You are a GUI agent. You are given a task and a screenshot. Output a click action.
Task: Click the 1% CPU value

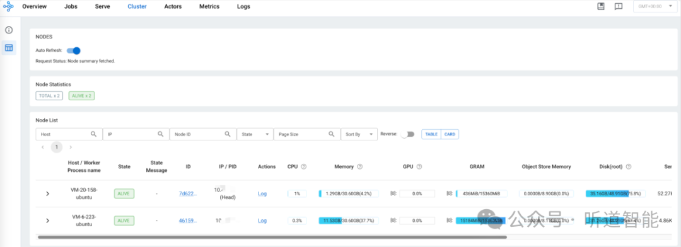click(x=297, y=193)
